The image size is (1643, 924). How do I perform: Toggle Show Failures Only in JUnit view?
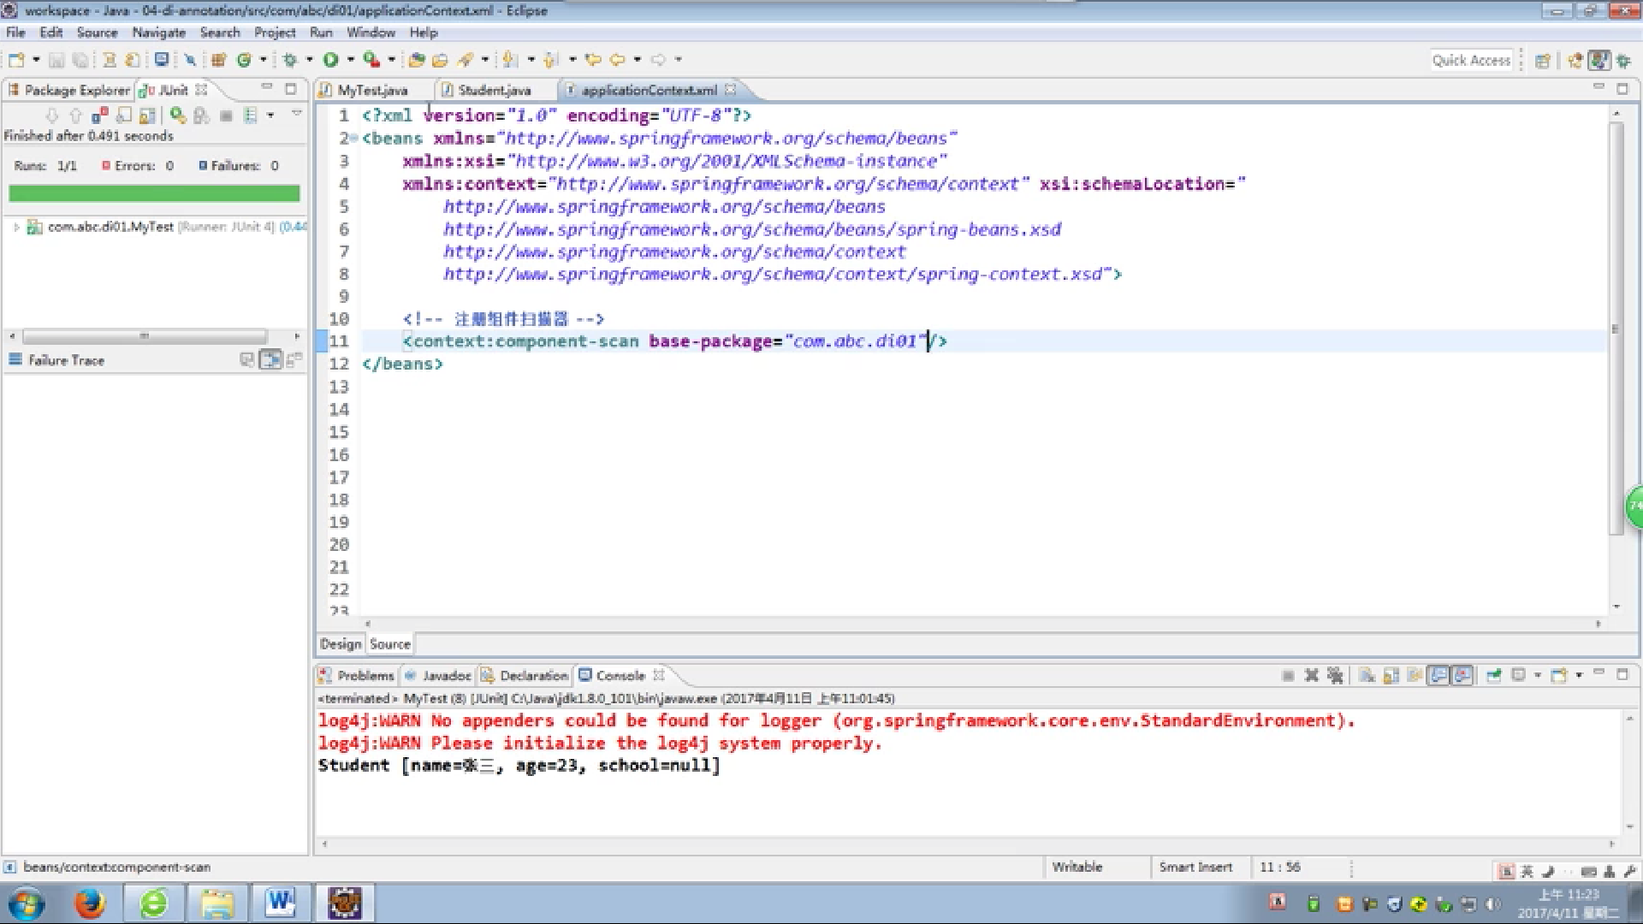point(100,115)
